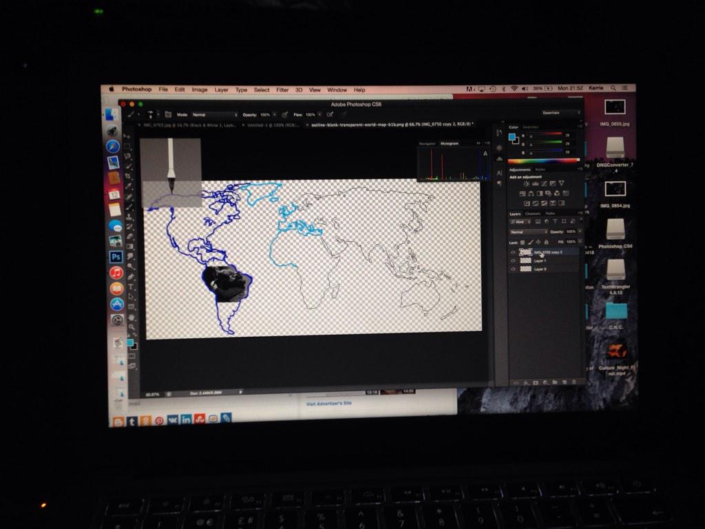Open the Essentials workspace dropdown
Screen dimensions: 705x529
[x=560, y=112]
